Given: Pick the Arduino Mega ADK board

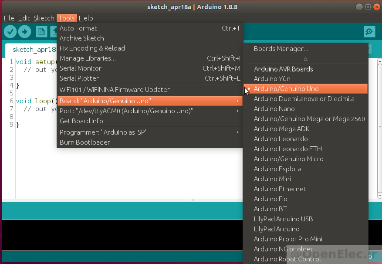Looking at the screenshot, I should (x=305, y=129).
